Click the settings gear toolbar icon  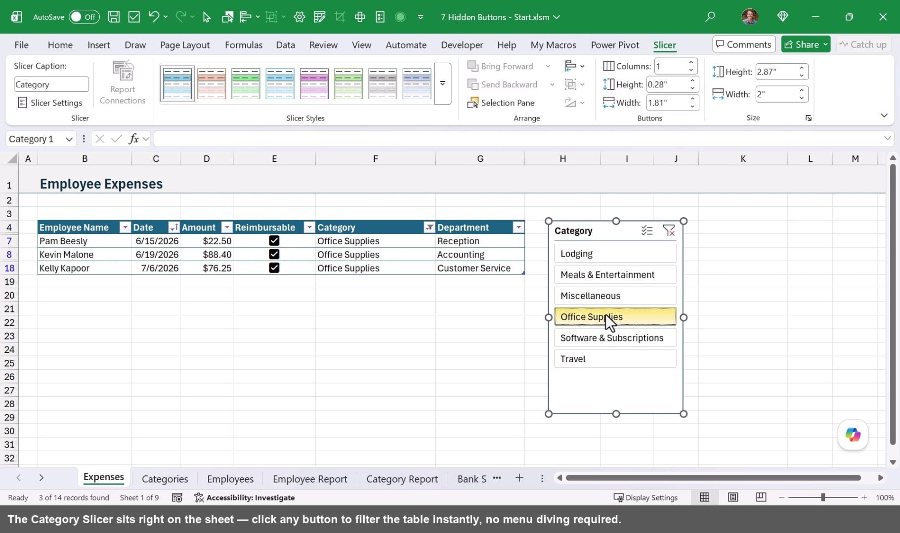pos(299,17)
